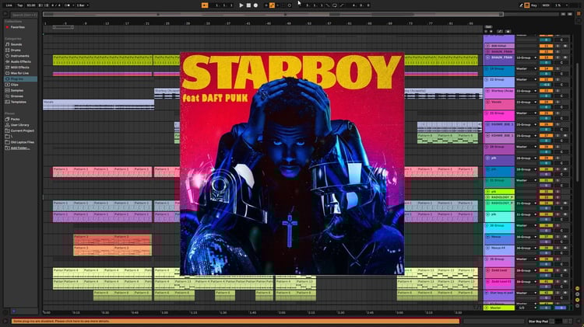Click the Sounds category icon

tap(7, 44)
